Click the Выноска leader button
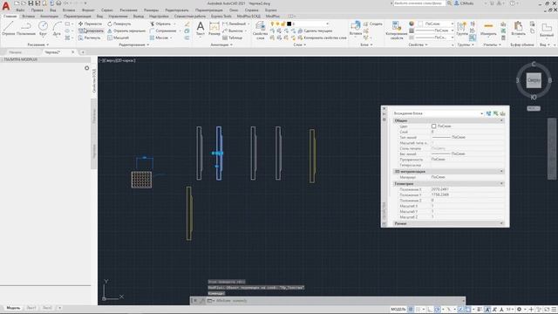The width and height of the screenshot is (558, 314). (x=233, y=31)
